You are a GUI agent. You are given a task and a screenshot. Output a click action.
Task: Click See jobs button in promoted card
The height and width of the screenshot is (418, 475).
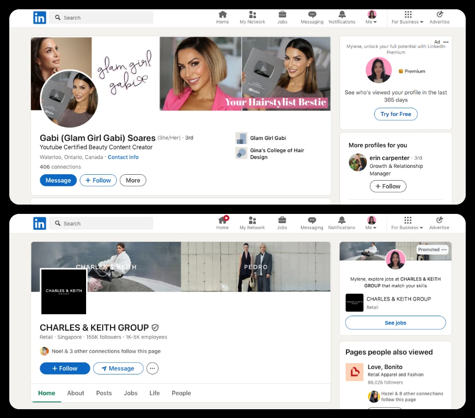(x=396, y=323)
